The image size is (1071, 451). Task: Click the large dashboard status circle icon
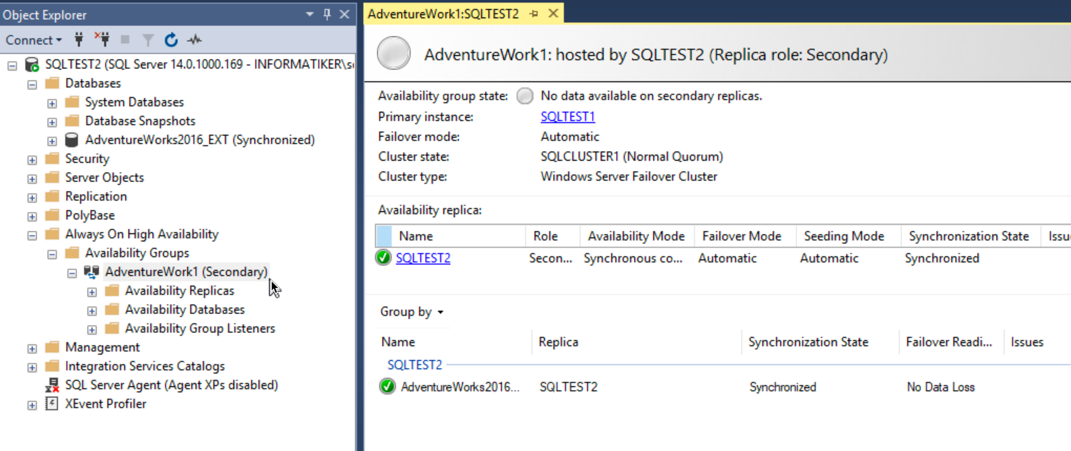(x=393, y=53)
